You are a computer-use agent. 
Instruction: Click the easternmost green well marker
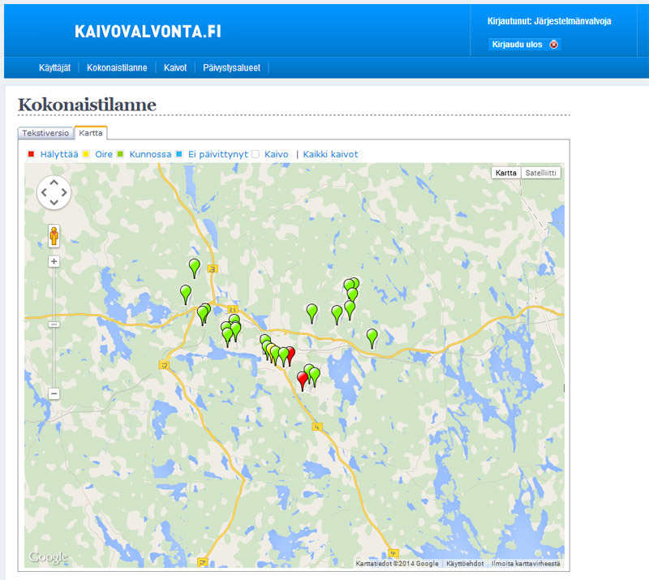(372, 337)
